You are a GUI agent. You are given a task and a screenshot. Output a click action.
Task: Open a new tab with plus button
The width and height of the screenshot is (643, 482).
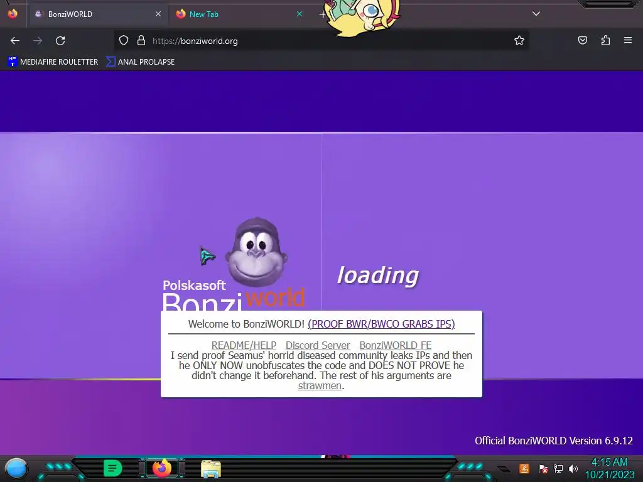tap(322, 14)
